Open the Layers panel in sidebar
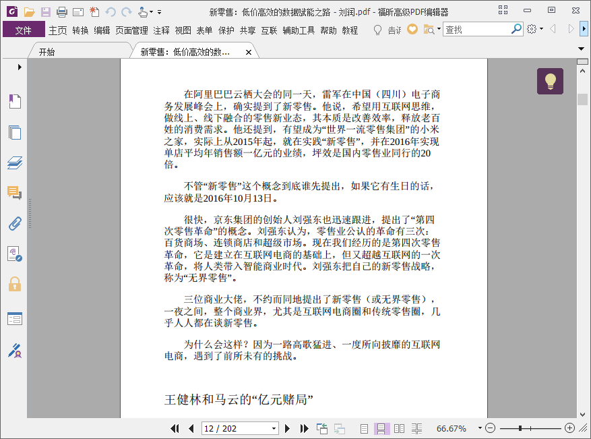591x439 pixels. coord(15,163)
